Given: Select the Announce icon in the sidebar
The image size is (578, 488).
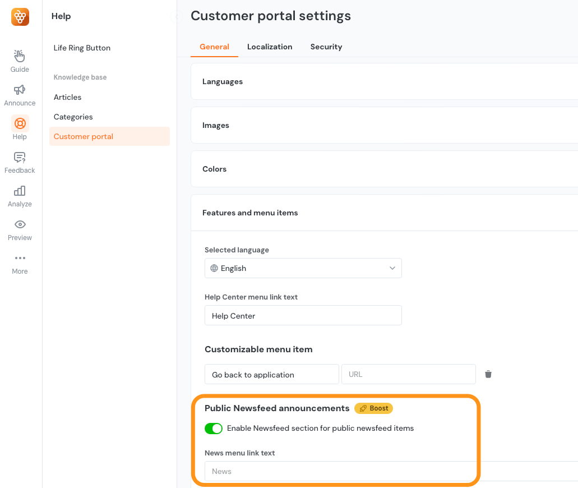Looking at the screenshot, I should (x=19, y=94).
